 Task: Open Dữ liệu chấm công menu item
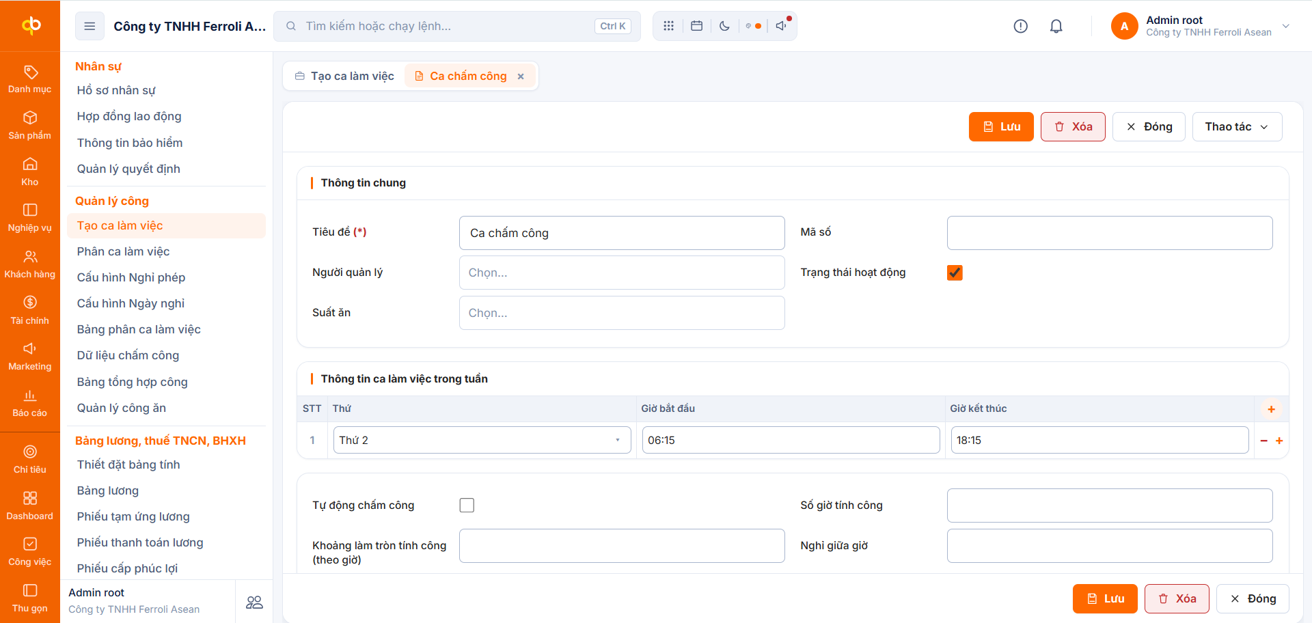[128, 355]
